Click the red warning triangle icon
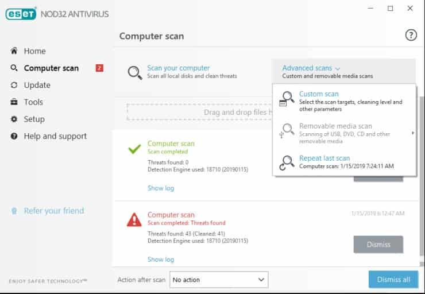This screenshot has height=294, width=425. 134,220
